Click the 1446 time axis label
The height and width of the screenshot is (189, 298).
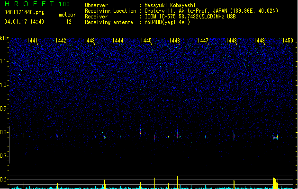pos(174,41)
